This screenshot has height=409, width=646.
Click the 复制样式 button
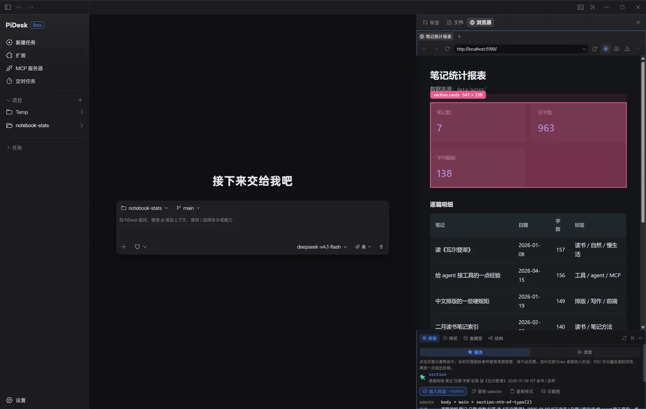click(522, 391)
